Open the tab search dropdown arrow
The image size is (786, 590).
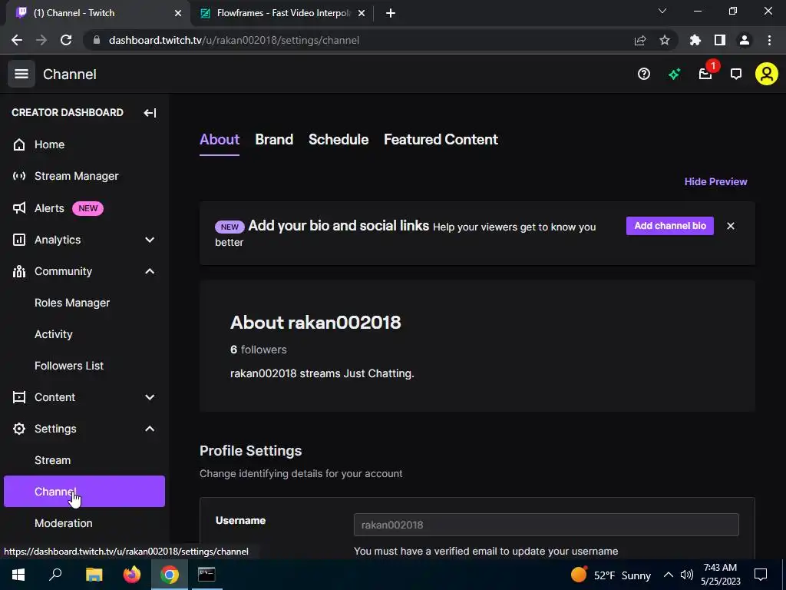pyautogui.click(x=662, y=11)
